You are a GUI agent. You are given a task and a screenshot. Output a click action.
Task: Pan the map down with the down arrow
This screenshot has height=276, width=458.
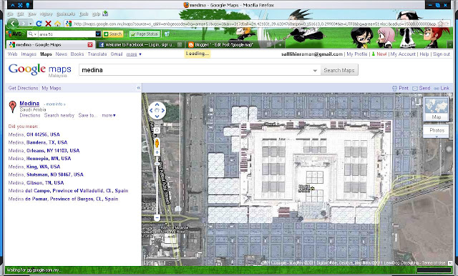click(x=157, y=117)
